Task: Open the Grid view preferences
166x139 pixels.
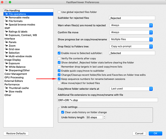Action: (14, 49)
